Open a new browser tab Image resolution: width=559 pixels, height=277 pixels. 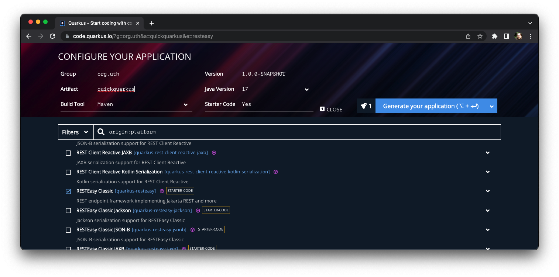152,23
